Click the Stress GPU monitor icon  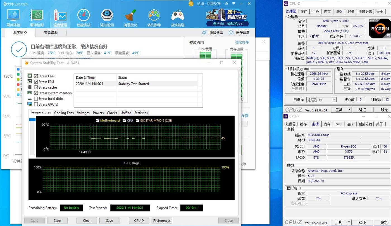click(30, 104)
